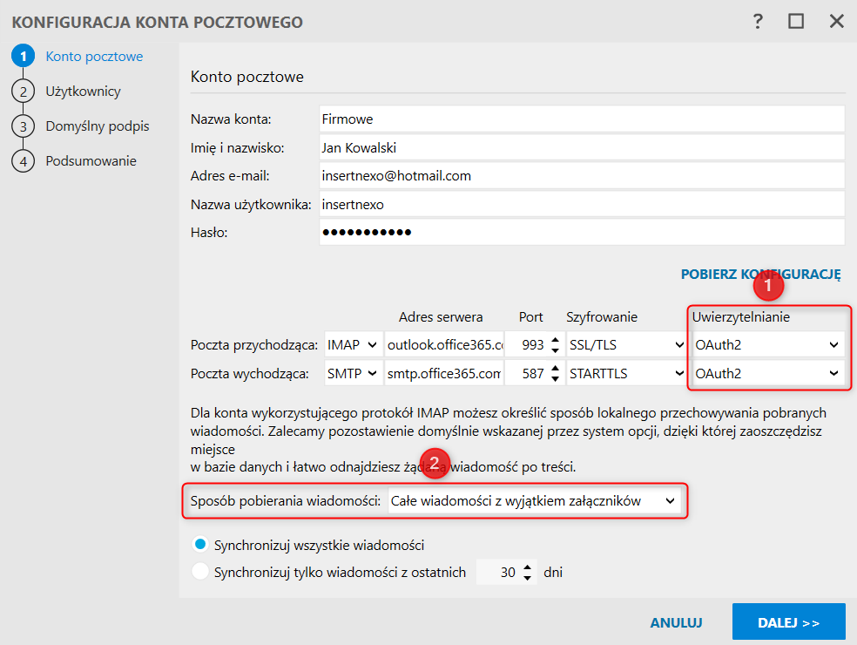
Task: Click step 4 circle icon for Podsumowanie
Action: click(x=23, y=161)
